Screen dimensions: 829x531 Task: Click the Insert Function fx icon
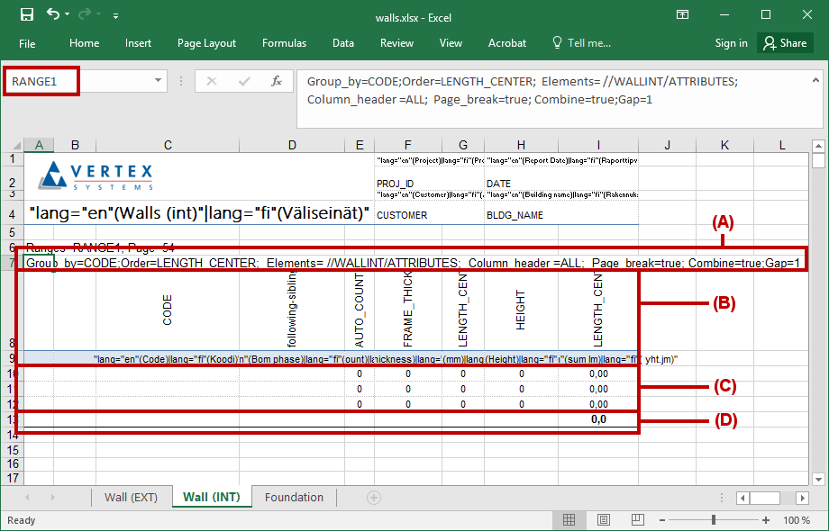278,81
